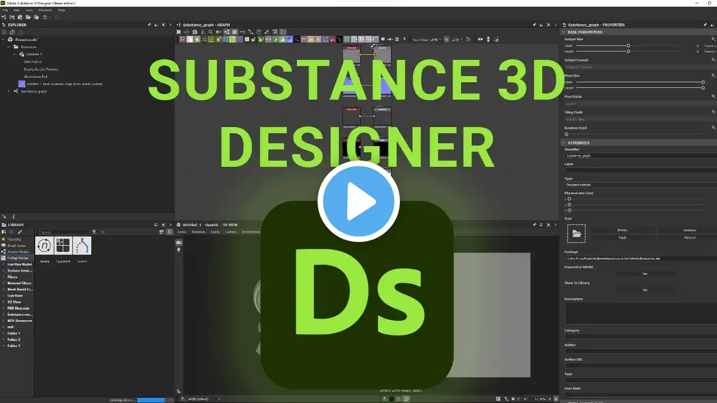Switch to the Materials menu in 3D View
This screenshot has height=403, width=717.
(x=198, y=232)
